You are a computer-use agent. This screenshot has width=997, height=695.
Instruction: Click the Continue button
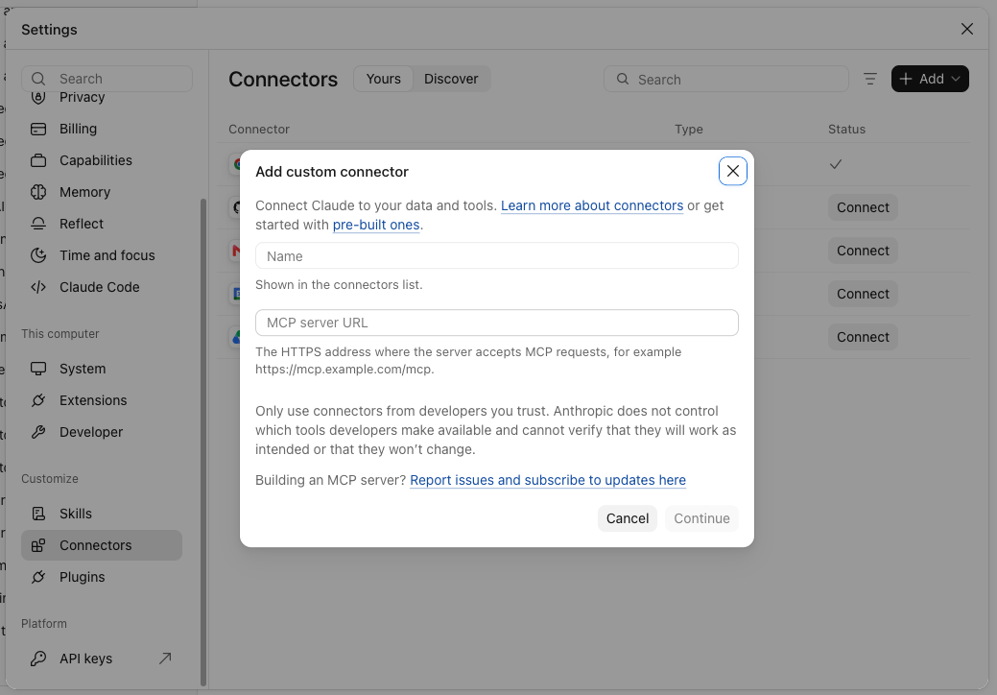click(x=701, y=518)
